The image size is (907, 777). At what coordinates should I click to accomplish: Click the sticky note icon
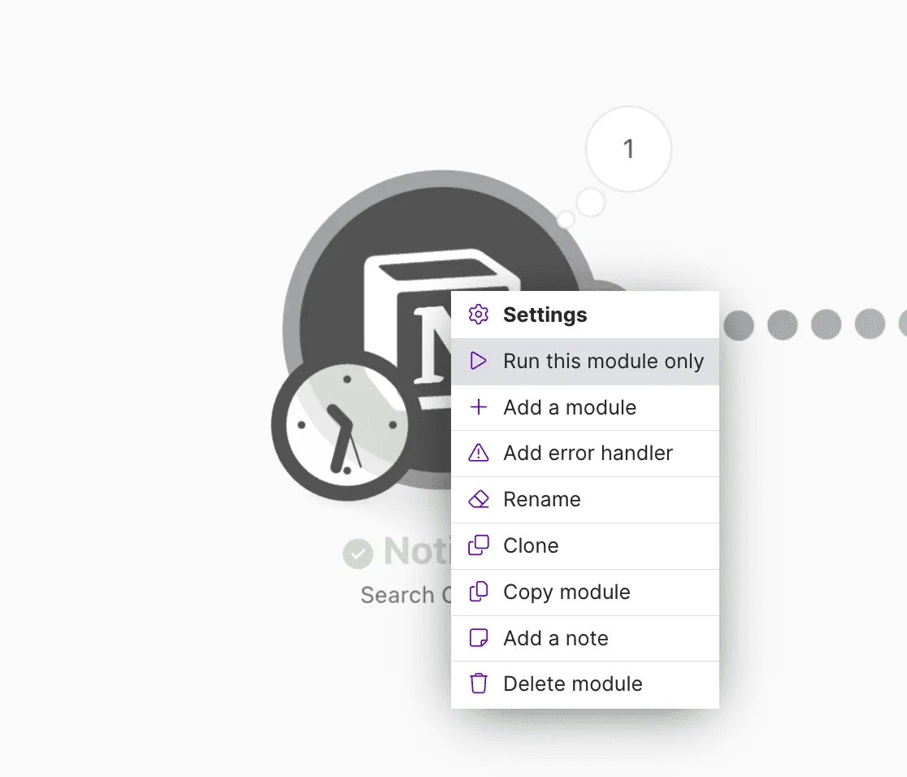(479, 637)
